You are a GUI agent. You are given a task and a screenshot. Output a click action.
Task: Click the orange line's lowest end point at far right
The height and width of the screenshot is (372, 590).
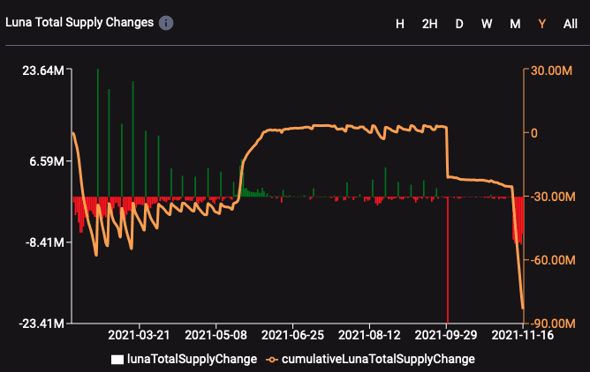click(x=523, y=308)
